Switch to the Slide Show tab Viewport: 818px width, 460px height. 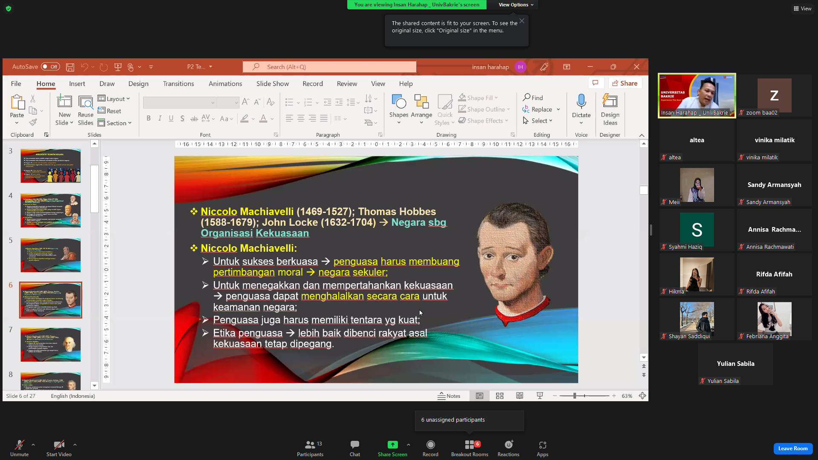point(273,84)
